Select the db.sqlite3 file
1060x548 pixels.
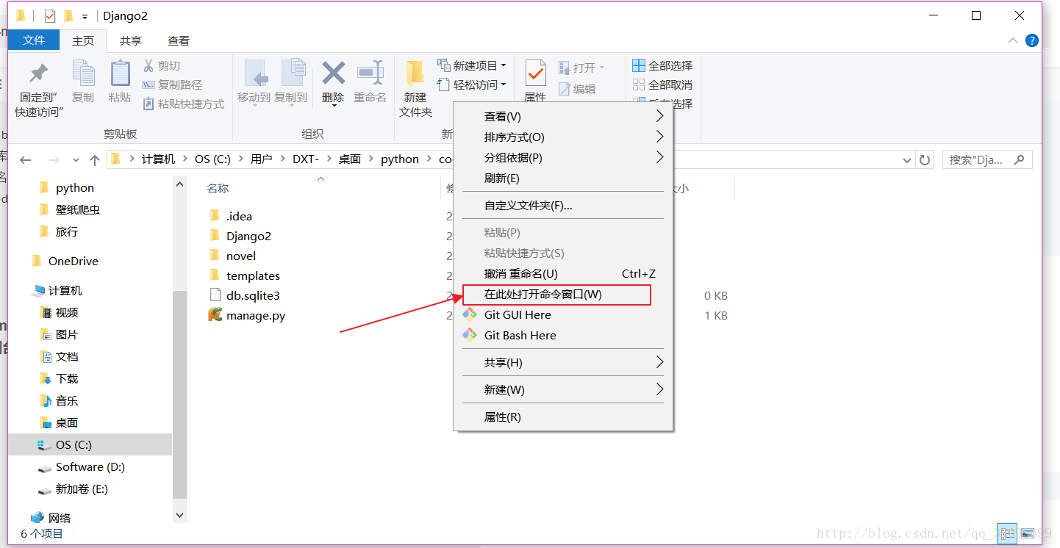pos(245,295)
